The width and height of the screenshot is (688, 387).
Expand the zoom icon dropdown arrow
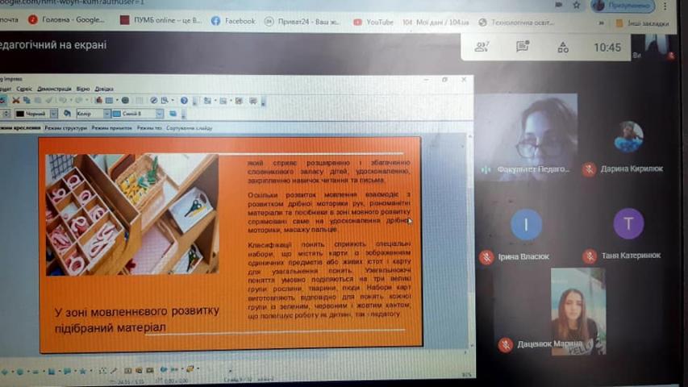[172, 101]
